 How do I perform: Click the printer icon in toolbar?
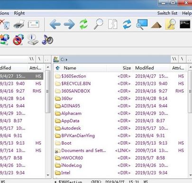point(19,24)
